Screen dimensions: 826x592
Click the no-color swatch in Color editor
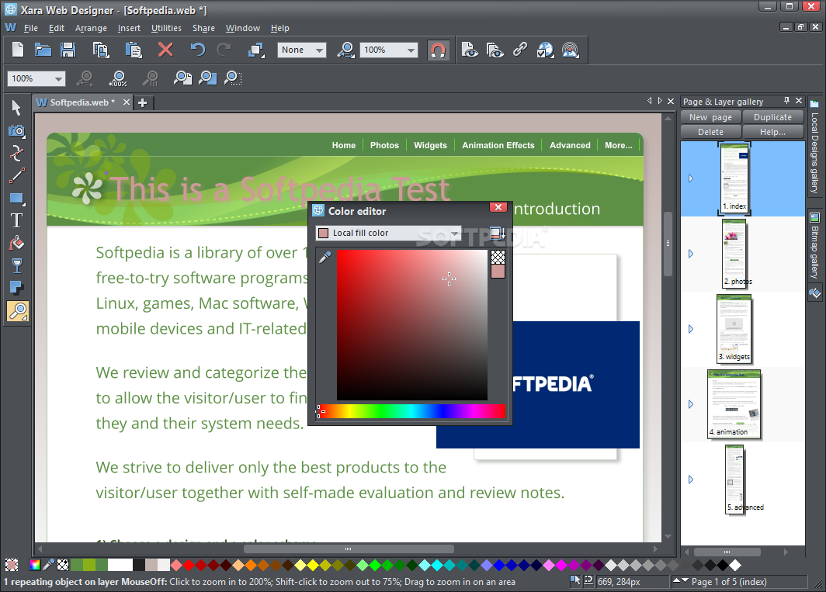tap(498, 257)
